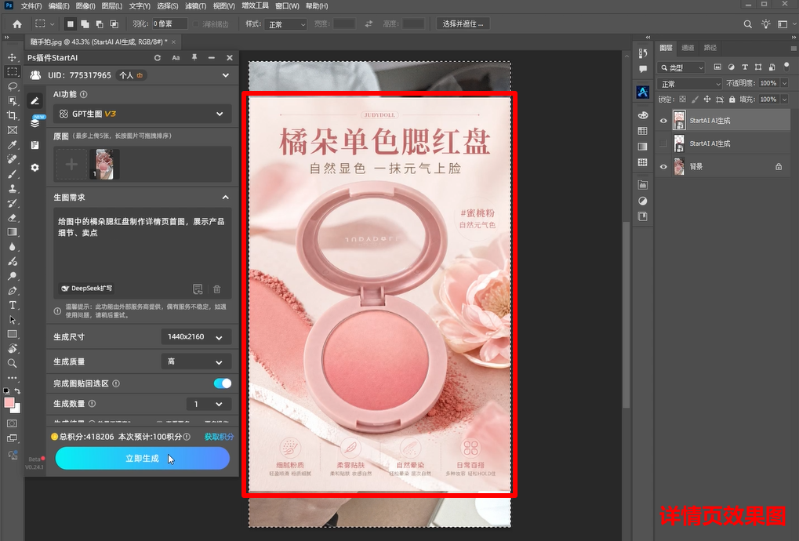Screen dimensions: 799x541
Task: Select the Clone Stamp tool
Action: pos(13,188)
